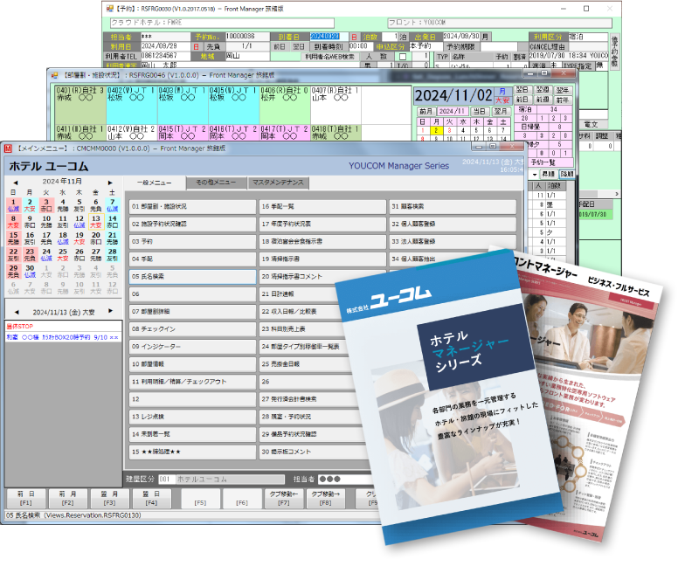
Task: Click the 前月 [F2] function button
Action: point(68,498)
